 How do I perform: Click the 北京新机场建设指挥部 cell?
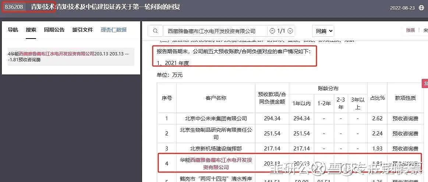pyautogui.click(x=216, y=149)
